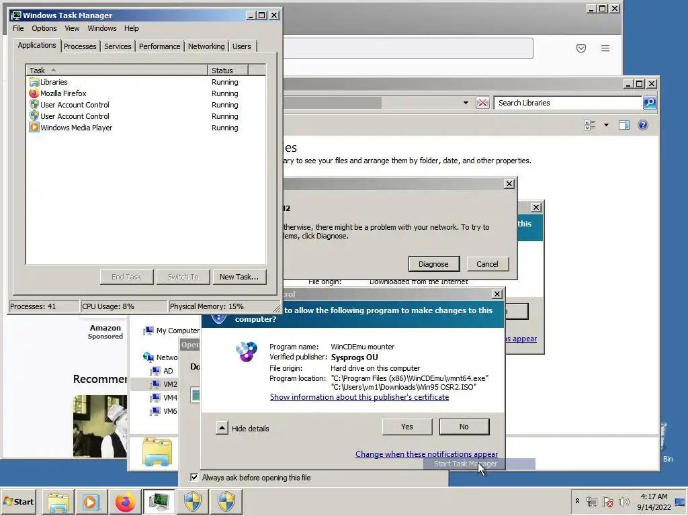
Task: Sort by Status column header
Action: pos(228,70)
